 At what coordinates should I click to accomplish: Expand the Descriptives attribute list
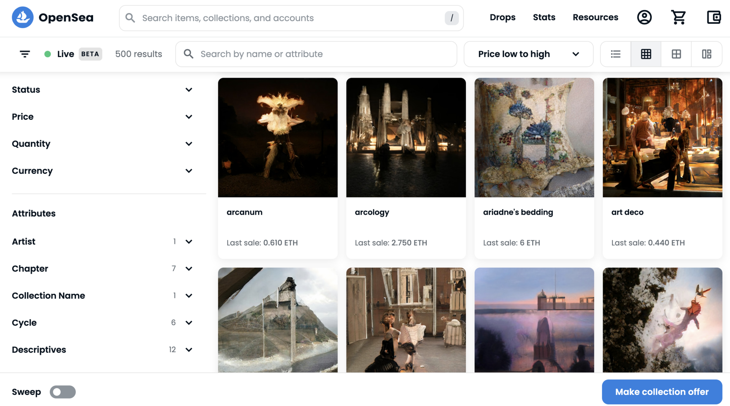tap(189, 349)
